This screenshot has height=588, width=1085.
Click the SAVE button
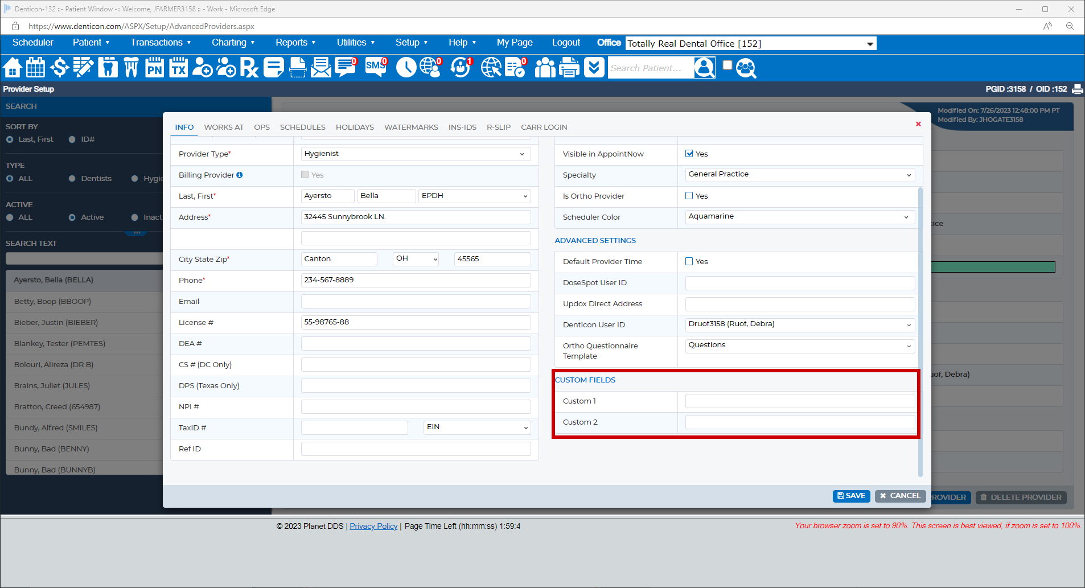tap(851, 496)
